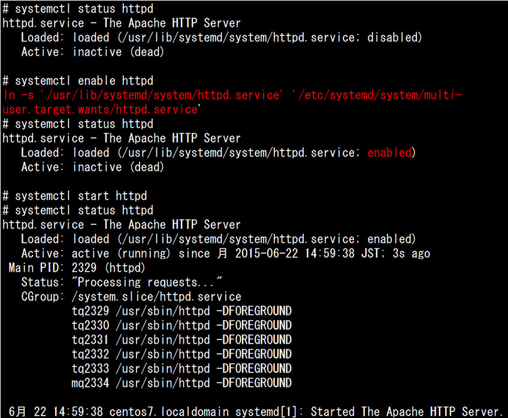Click the process entry with PID 2330
This screenshot has width=508, height=418.
tap(182, 326)
